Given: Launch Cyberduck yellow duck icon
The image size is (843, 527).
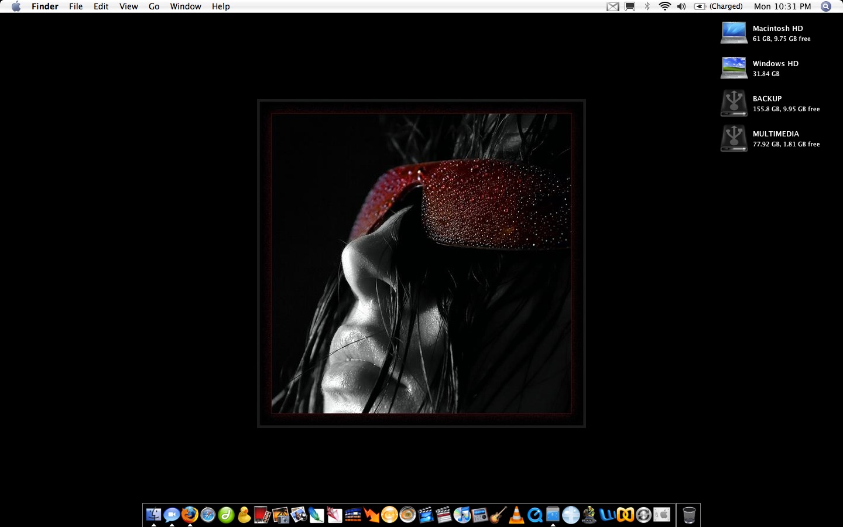Looking at the screenshot, I should (x=244, y=515).
